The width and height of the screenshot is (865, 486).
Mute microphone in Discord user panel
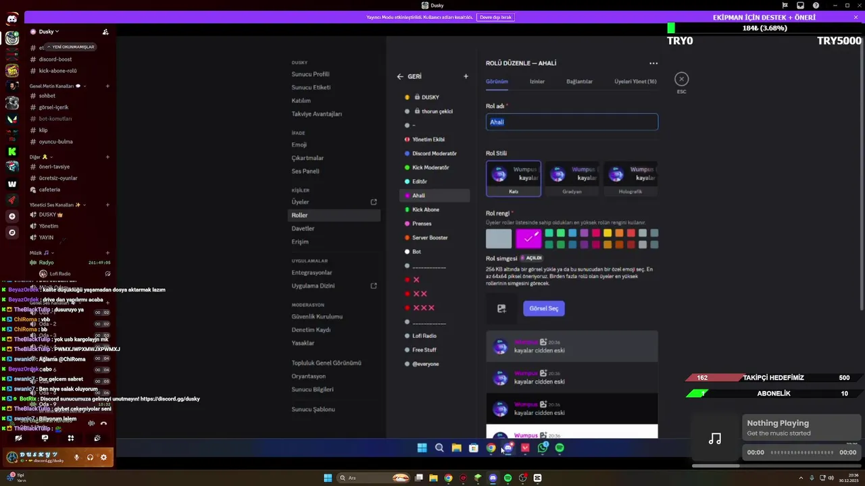pos(76,457)
